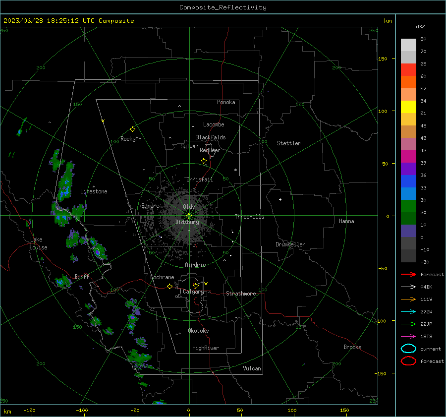
Task: Click the ThreeHills city label
Action: click(x=249, y=217)
